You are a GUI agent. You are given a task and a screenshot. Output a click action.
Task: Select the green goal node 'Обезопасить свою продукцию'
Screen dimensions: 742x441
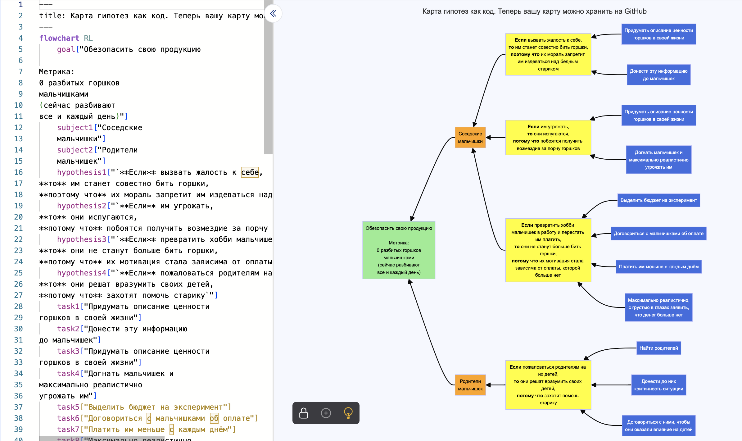399,250
